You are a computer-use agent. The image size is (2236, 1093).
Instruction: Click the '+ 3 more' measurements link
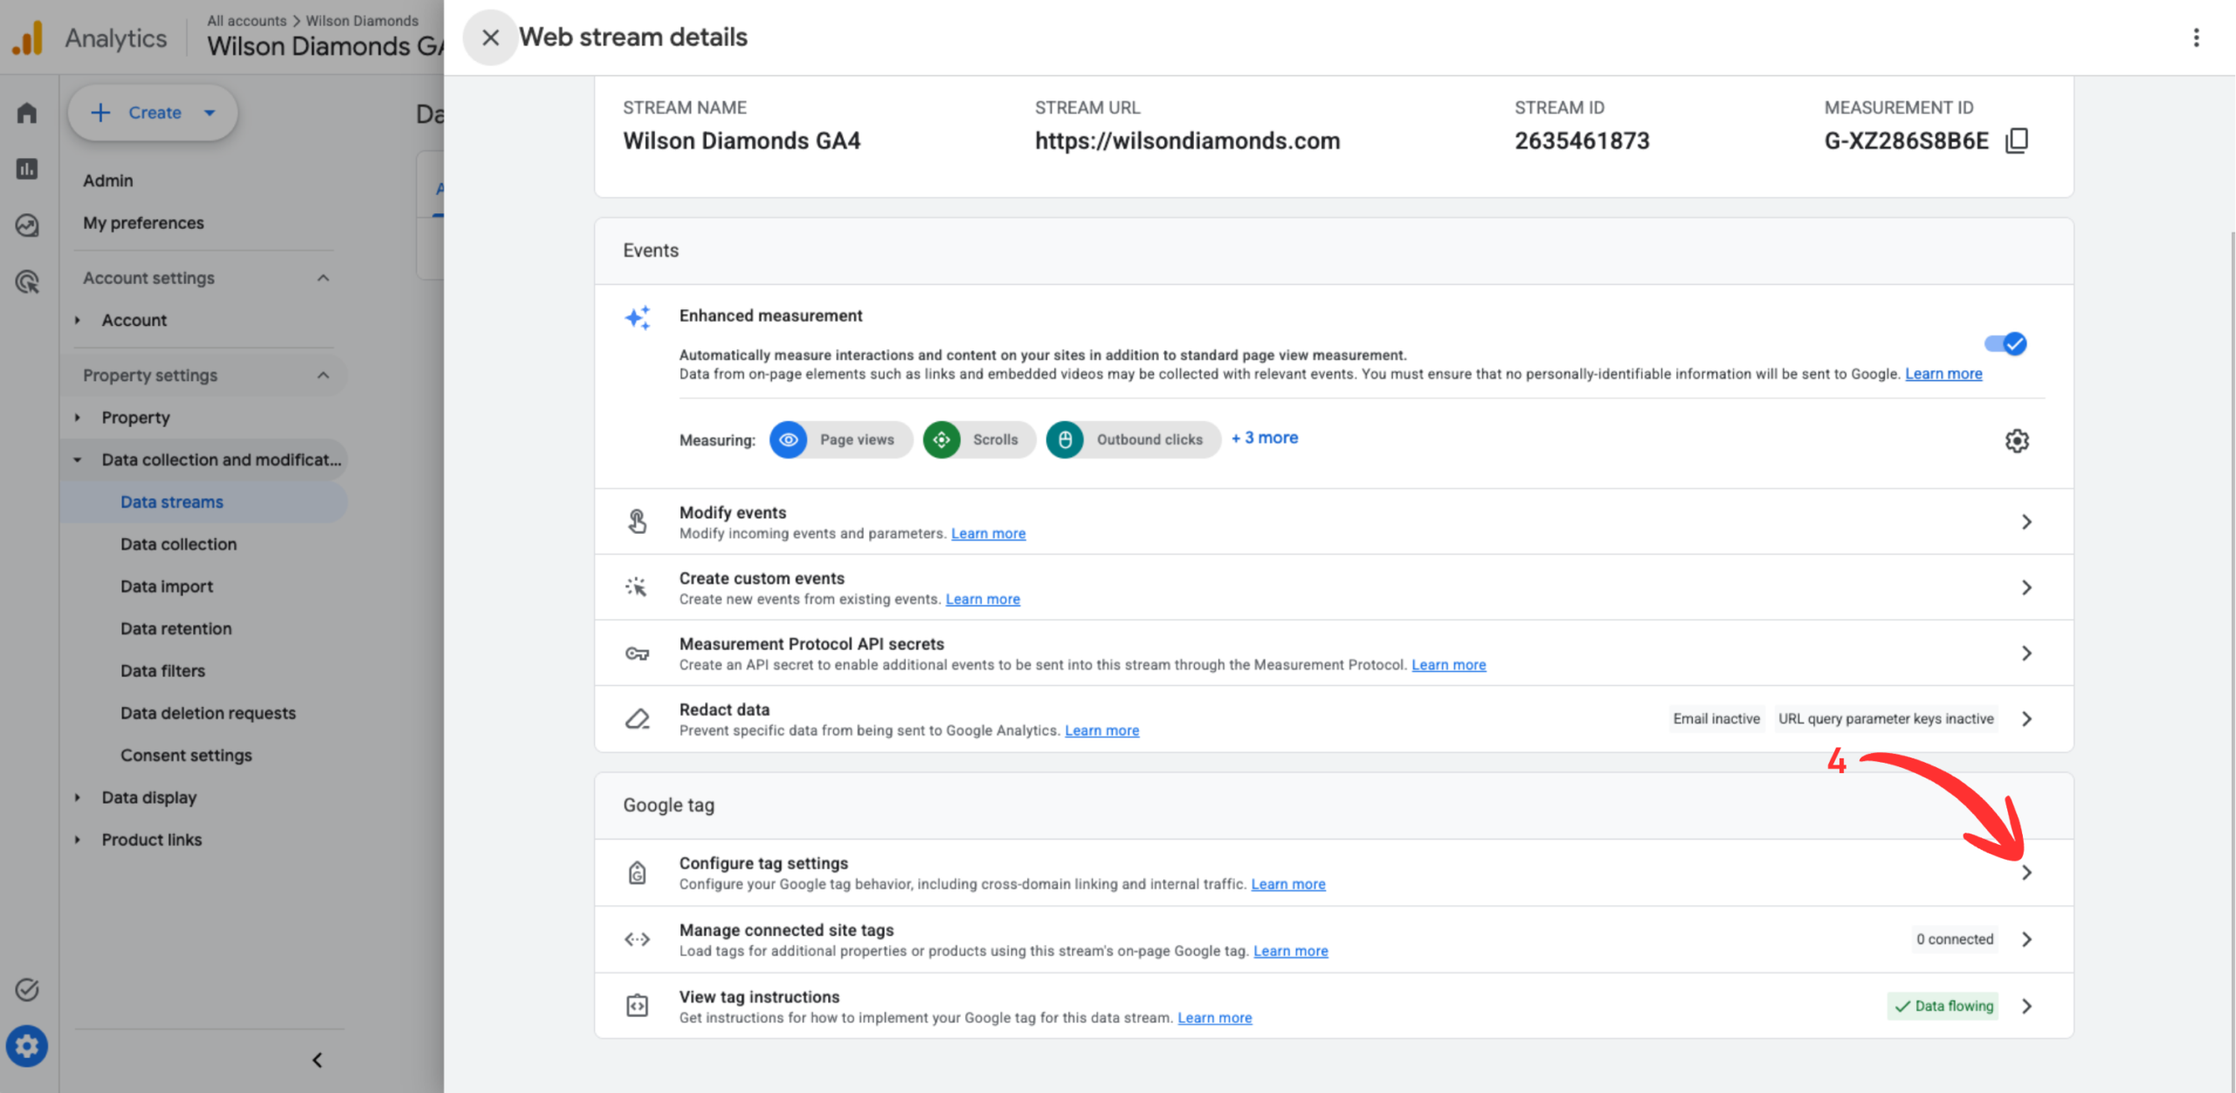1265,438
